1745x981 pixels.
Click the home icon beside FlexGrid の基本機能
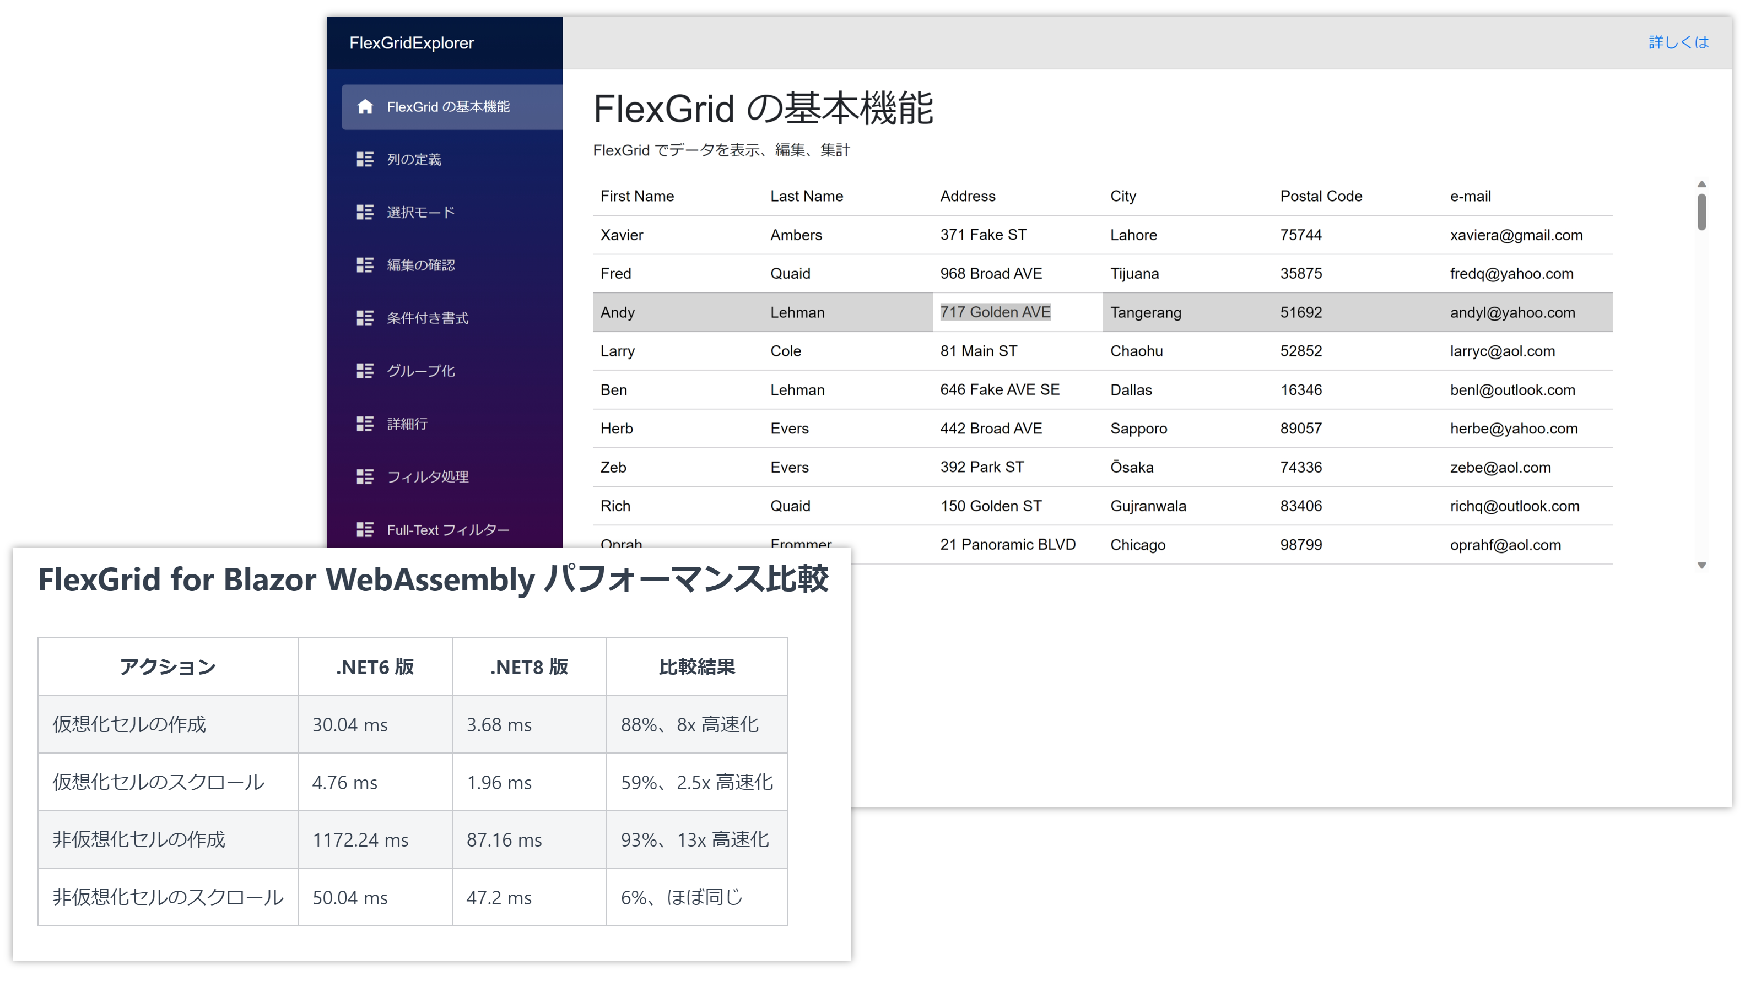[365, 107]
